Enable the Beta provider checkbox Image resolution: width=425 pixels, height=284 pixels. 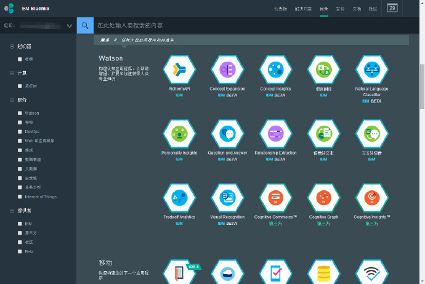pos(20,251)
